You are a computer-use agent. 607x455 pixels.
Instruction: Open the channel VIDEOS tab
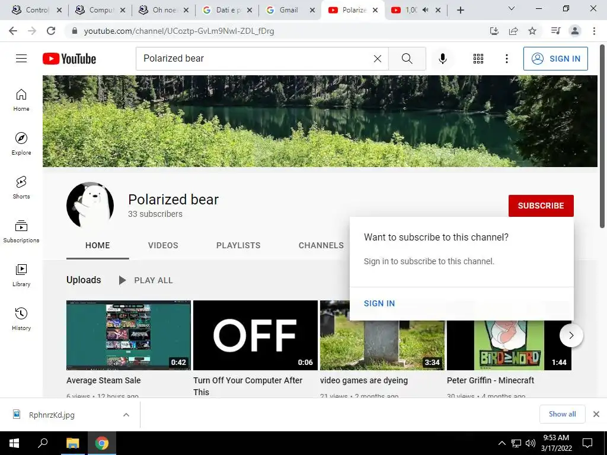click(x=163, y=245)
